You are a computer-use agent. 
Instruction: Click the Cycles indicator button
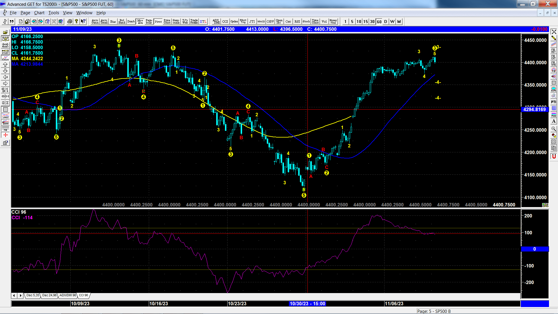pyautogui.click(x=234, y=22)
